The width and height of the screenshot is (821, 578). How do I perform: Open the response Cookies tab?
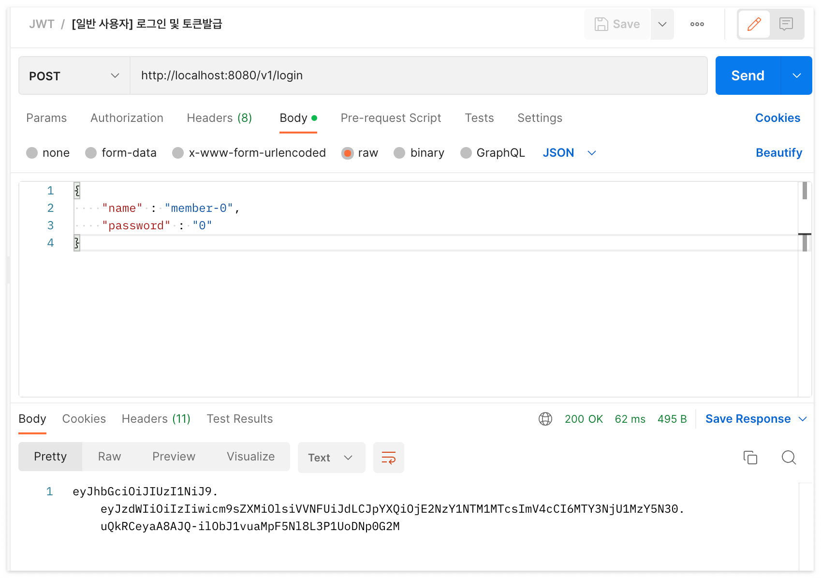click(x=84, y=419)
